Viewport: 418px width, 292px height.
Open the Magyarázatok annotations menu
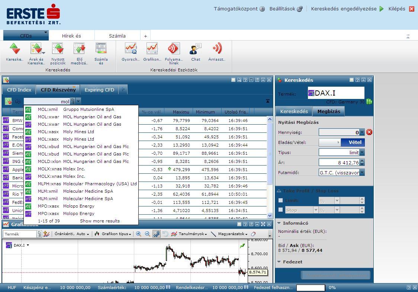[229, 234]
